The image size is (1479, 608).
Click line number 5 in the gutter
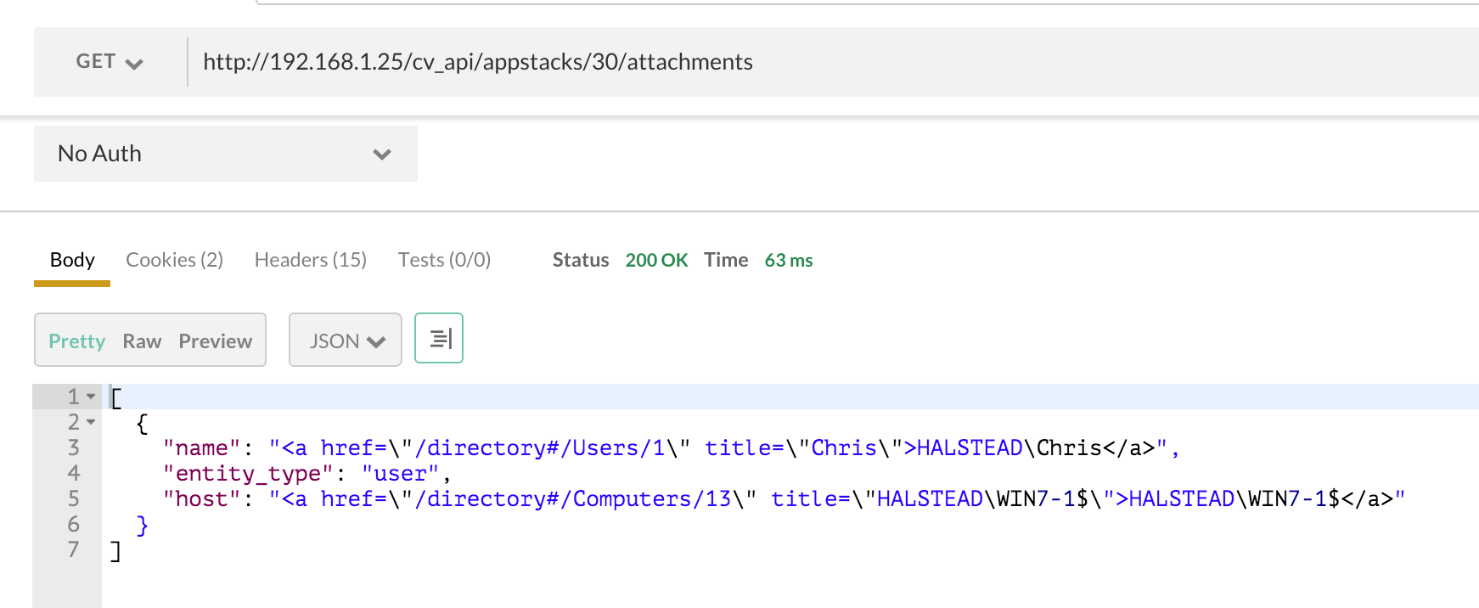coord(74,498)
